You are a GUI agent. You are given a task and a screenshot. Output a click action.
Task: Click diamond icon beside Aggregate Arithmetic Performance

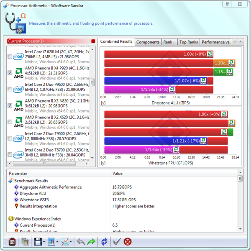pyautogui.click(x=16, y=187)
